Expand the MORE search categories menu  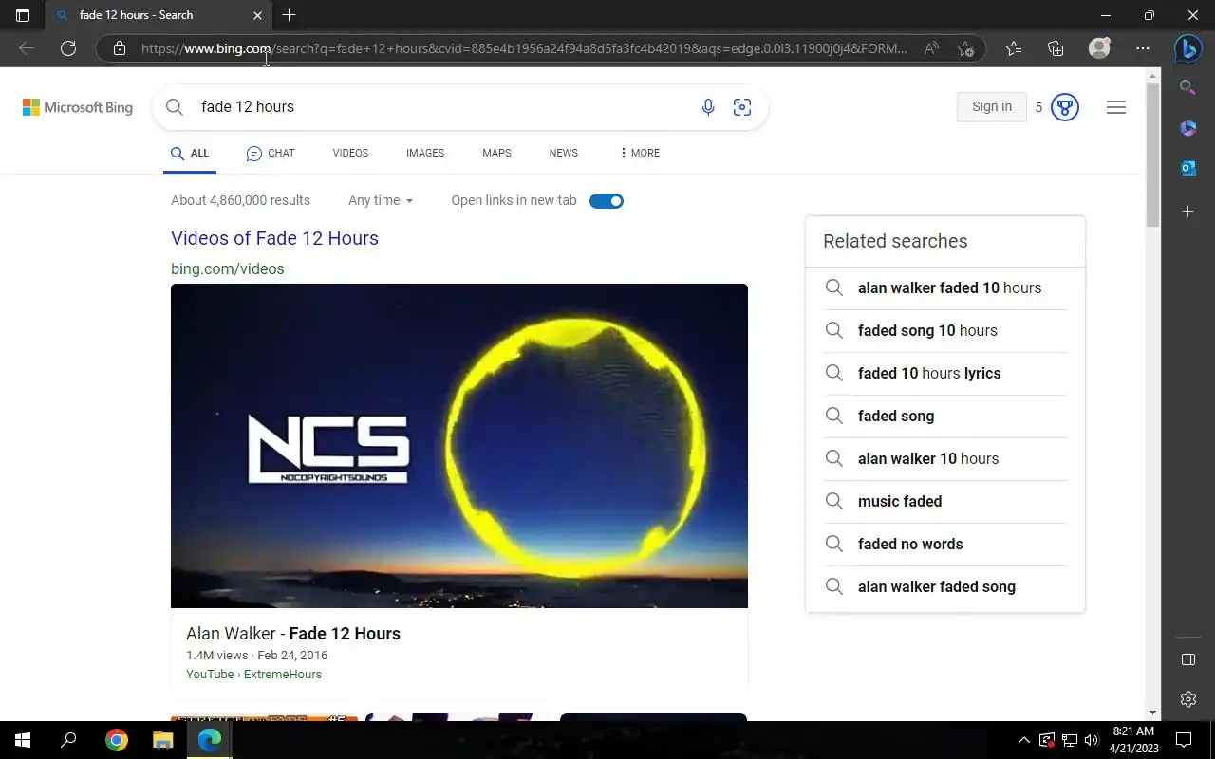tap(639, 153)
